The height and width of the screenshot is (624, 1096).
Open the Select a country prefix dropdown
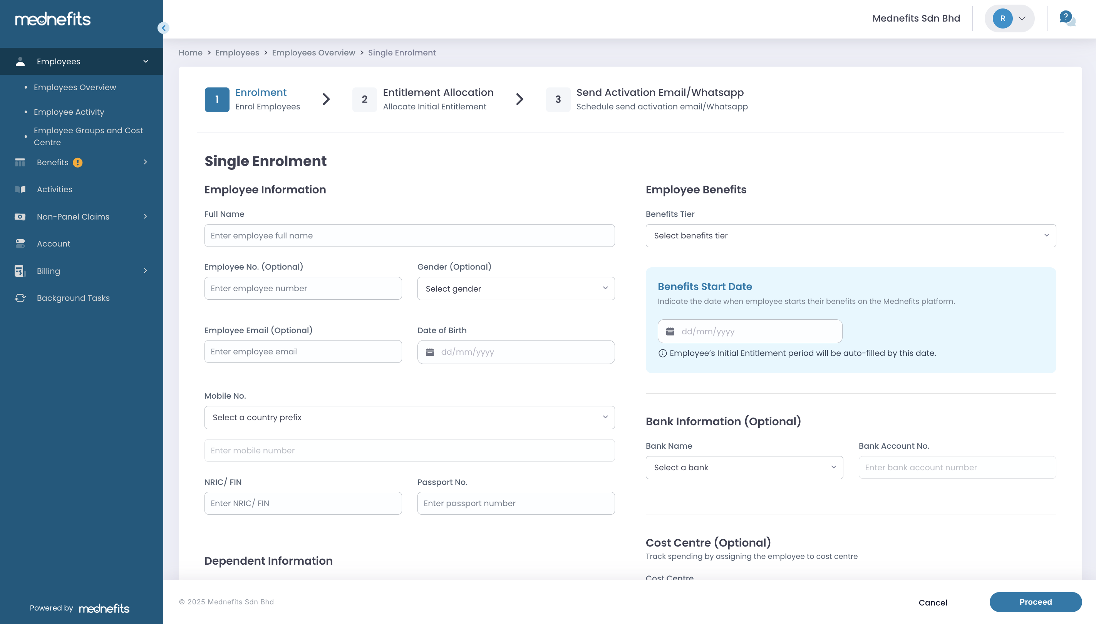[x=409, y=418]
